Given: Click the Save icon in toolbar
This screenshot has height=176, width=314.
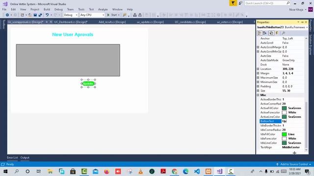Looking at the screenshot, I should point(35,15).
